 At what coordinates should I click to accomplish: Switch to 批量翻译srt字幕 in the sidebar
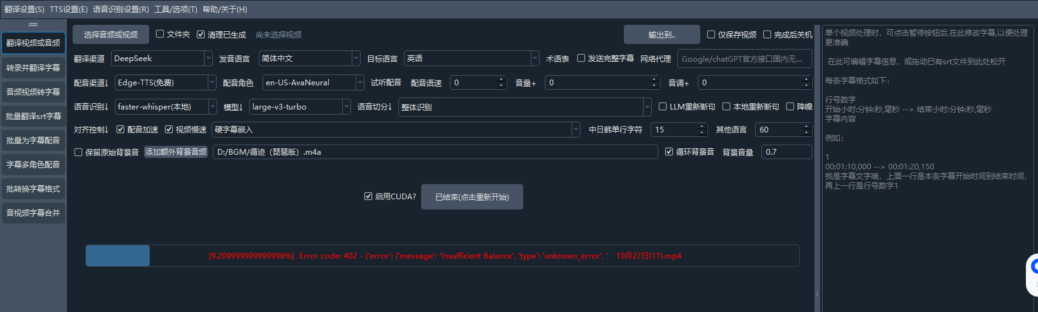pyautogui.click(x=34, y=117)
